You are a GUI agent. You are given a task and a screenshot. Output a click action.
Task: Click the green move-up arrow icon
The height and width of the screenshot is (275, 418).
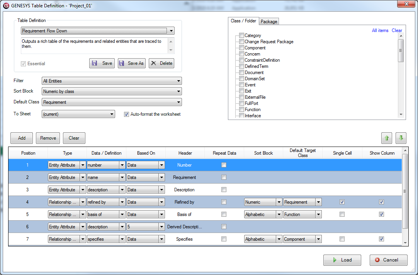[x=387, y=138]
